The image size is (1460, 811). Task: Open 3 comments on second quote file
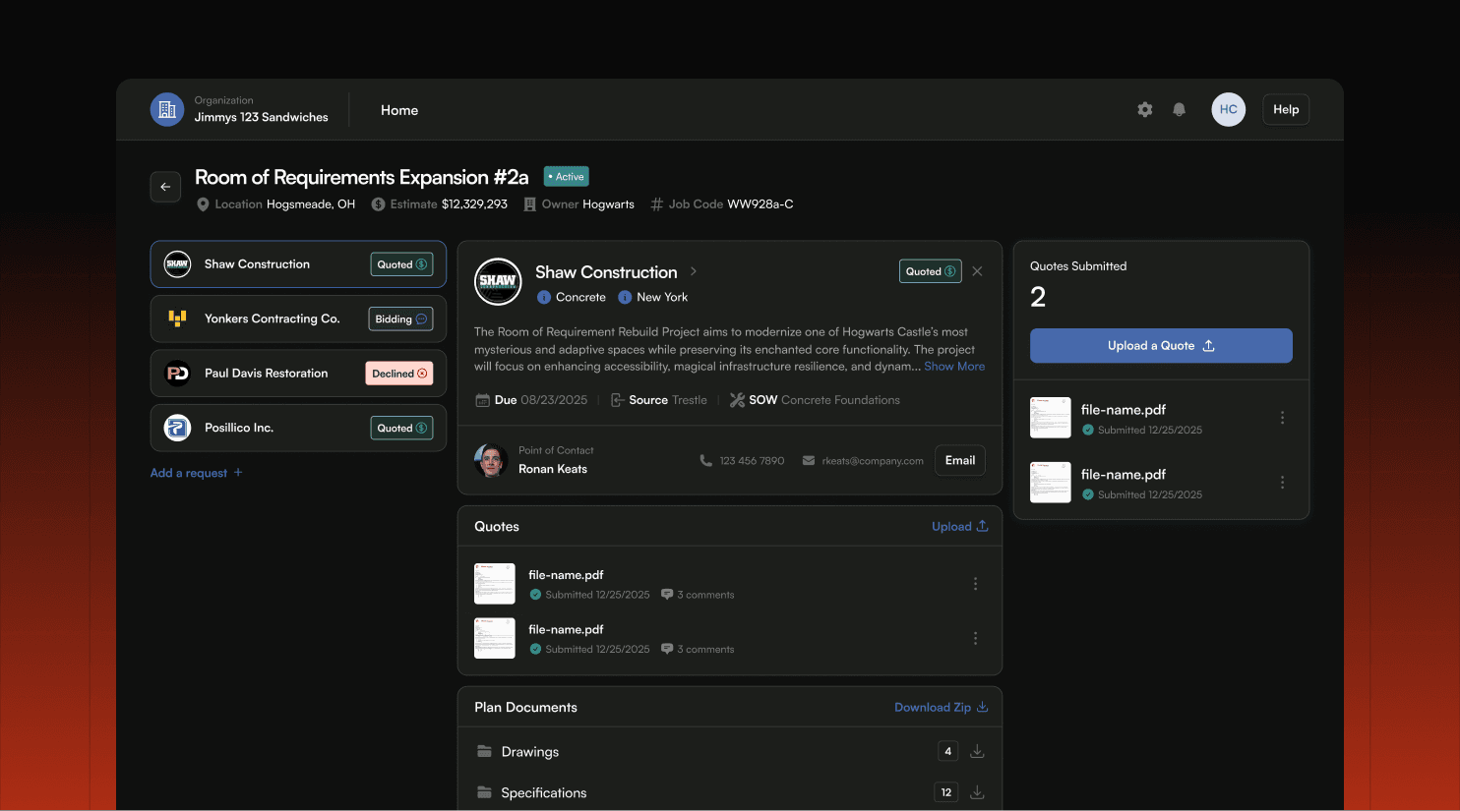698,649
